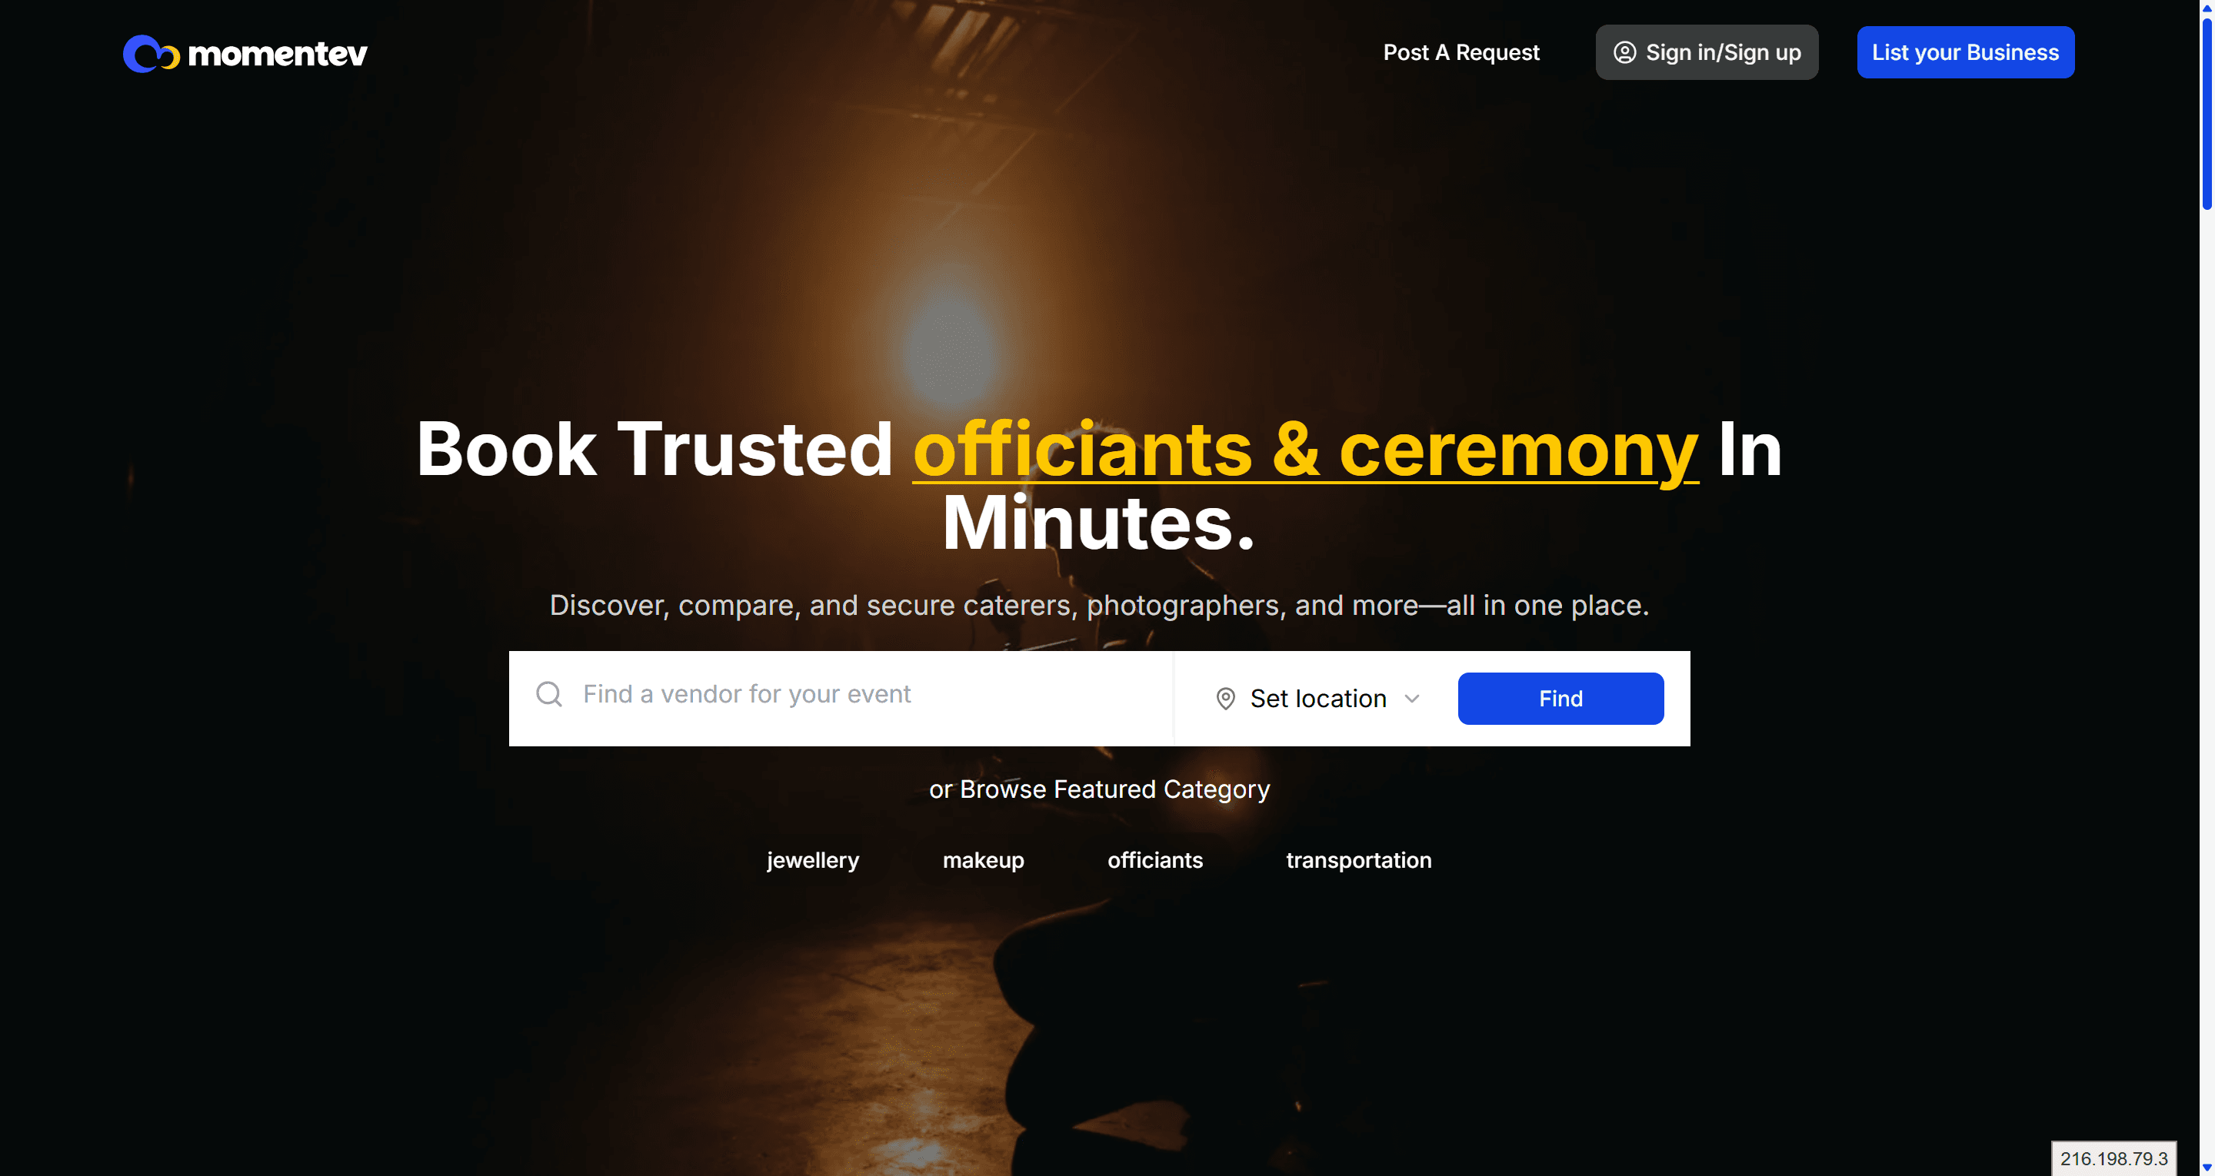Click the vertical scrollbar thumb

(x=2207, y=111)
